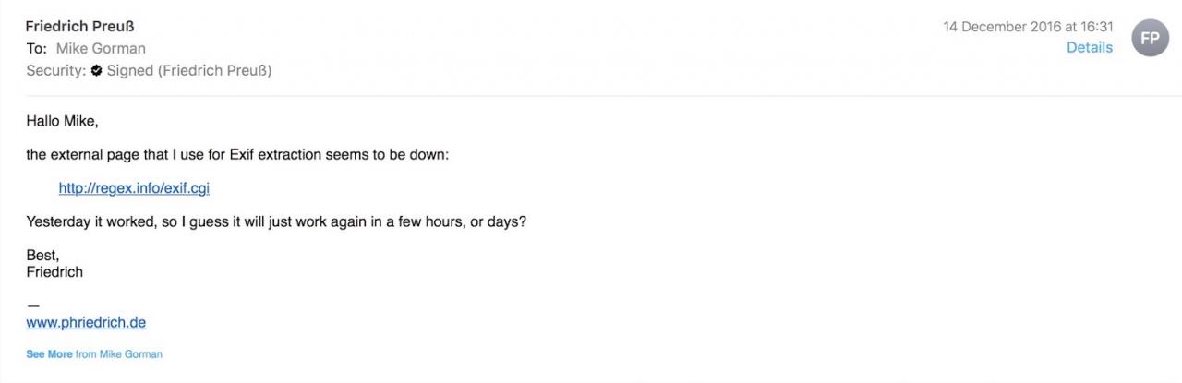Click the 14 December 2016 timestamp
The width and height of the screenshot is (1182, 383).
[x=1028, y=27]
